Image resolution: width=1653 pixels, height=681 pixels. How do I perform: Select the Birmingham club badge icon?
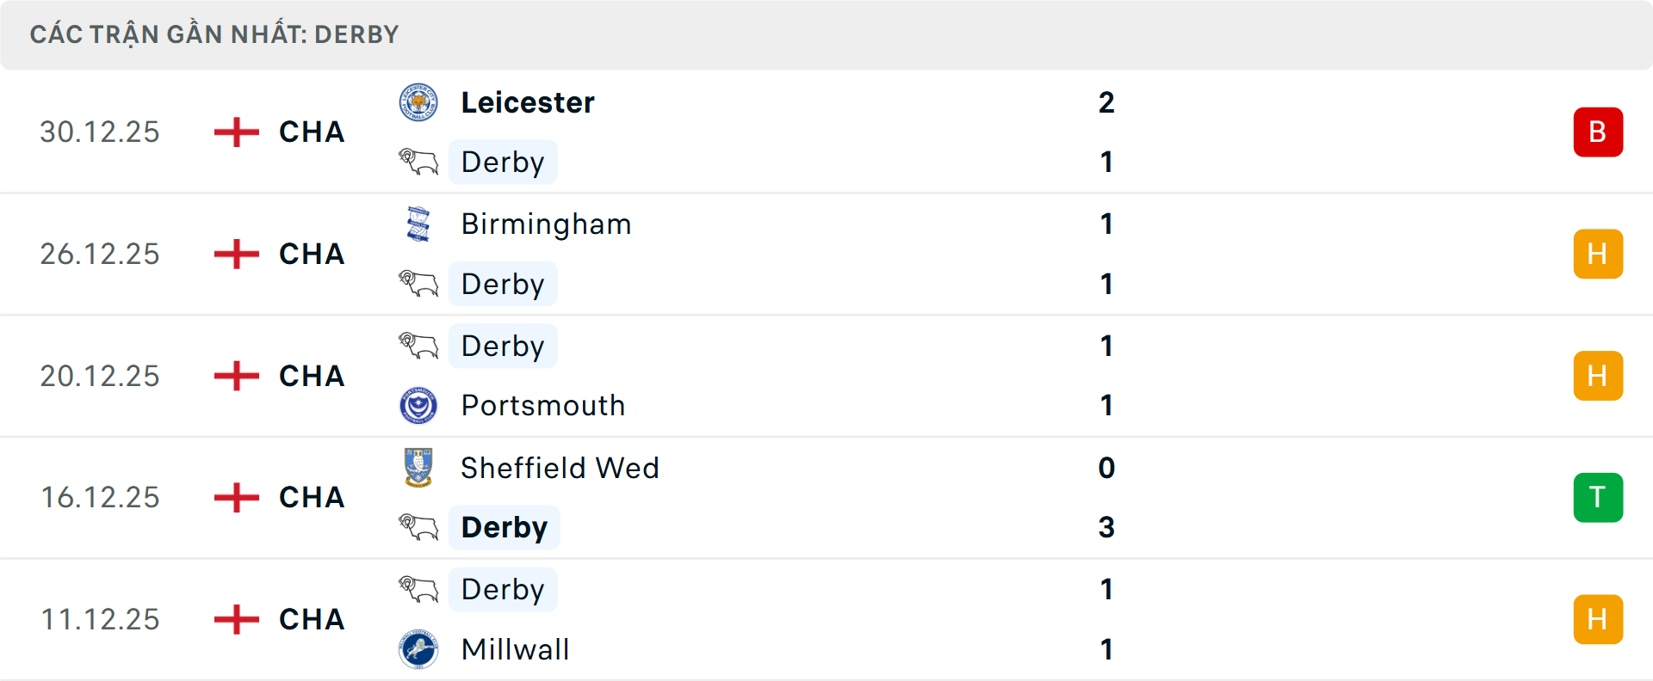click(418, 224)
